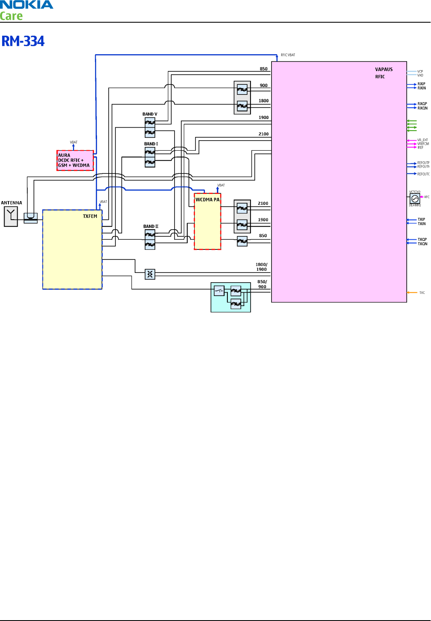431x621 pixels.
Task: Click the VXO signal label
Action: point(420,76)
